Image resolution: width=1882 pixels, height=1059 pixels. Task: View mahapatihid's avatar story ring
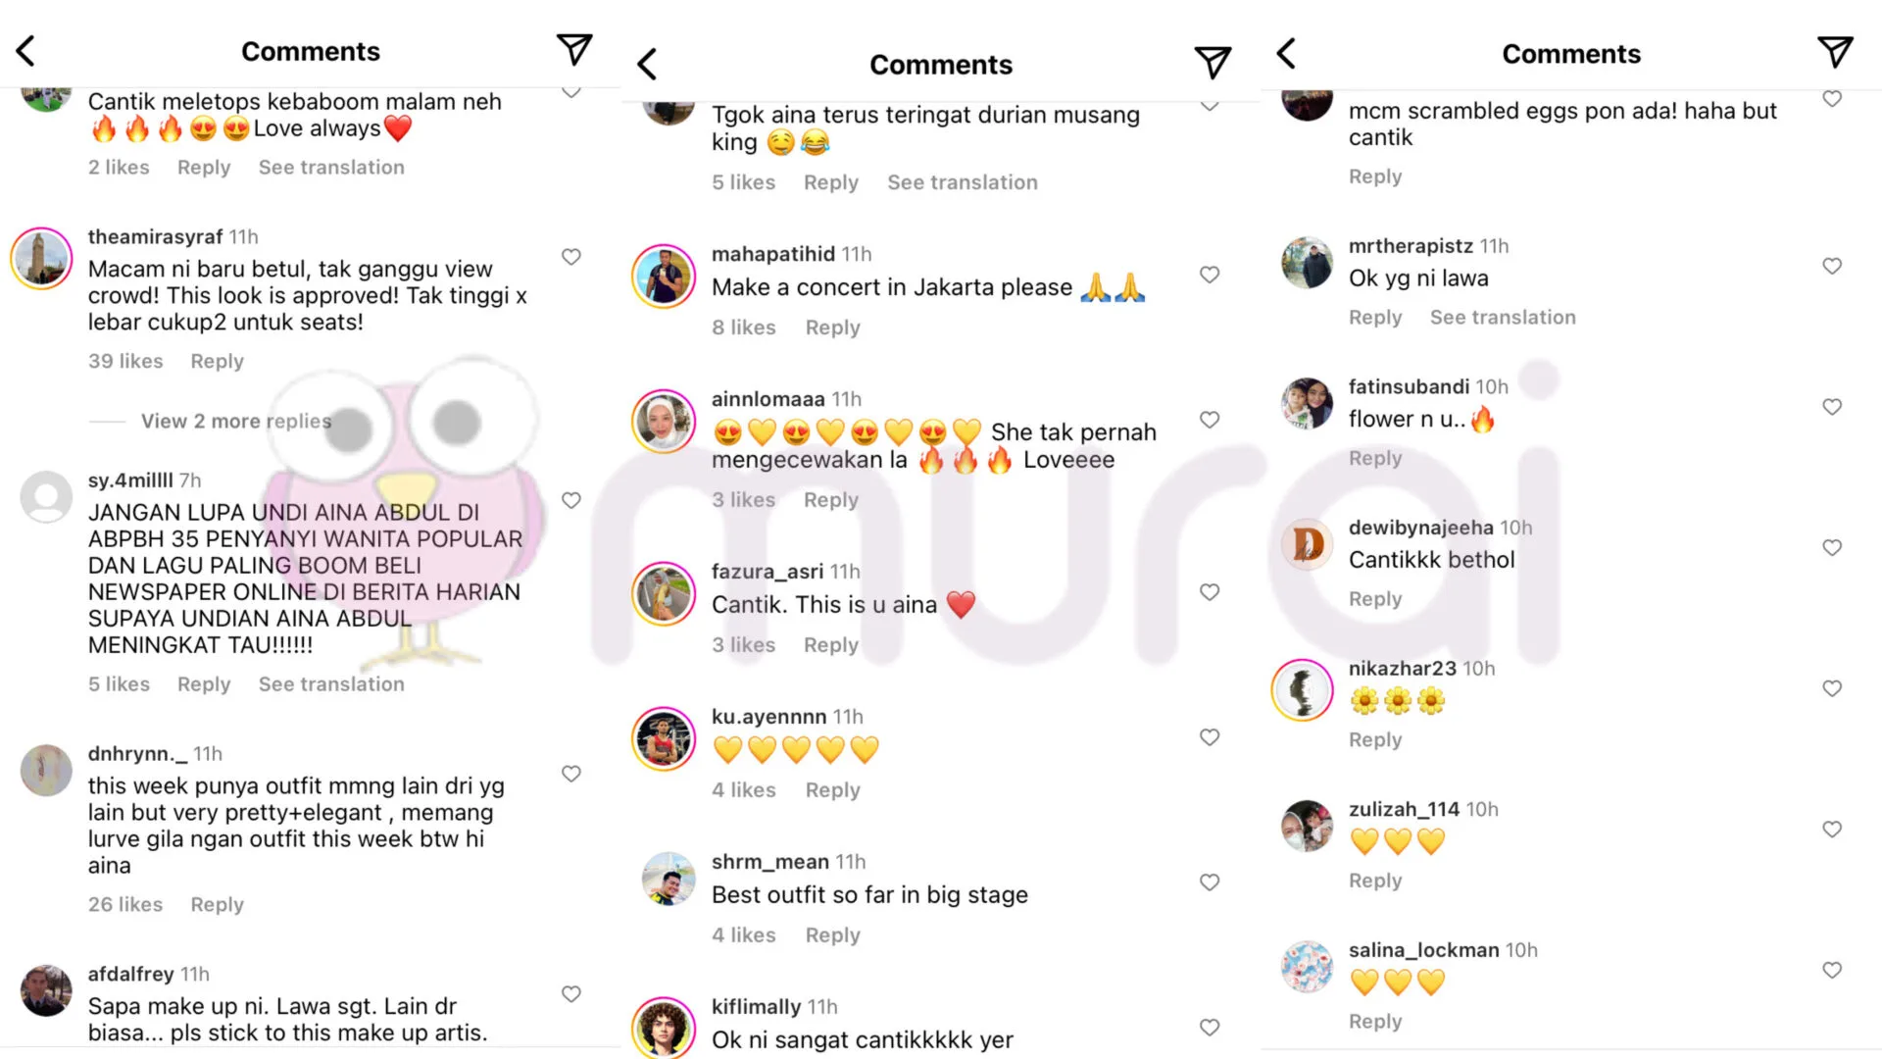pos(664,277)
